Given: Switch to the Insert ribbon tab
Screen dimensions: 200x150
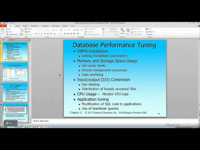Looking at the screenshot, I should coord(17,26).
